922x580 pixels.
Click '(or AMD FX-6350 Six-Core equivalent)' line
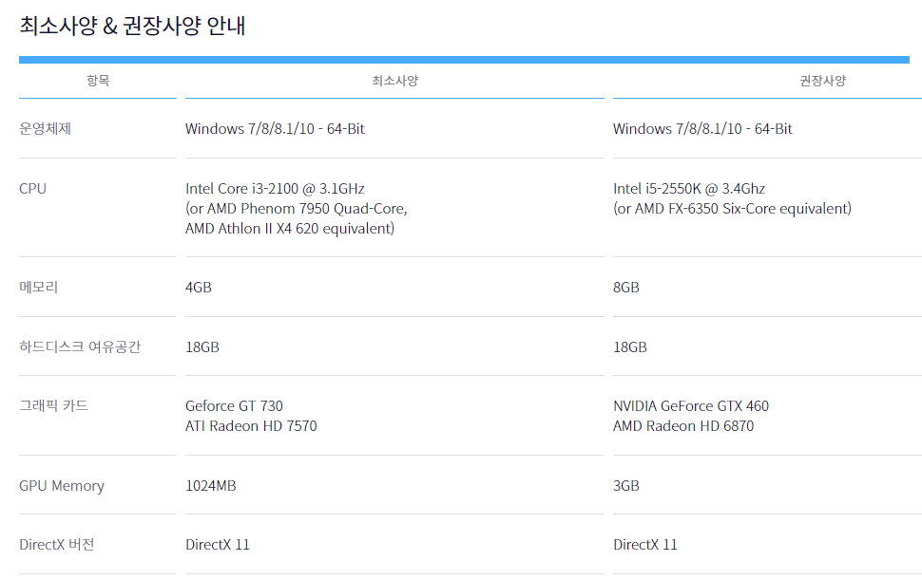coord(732,209)
